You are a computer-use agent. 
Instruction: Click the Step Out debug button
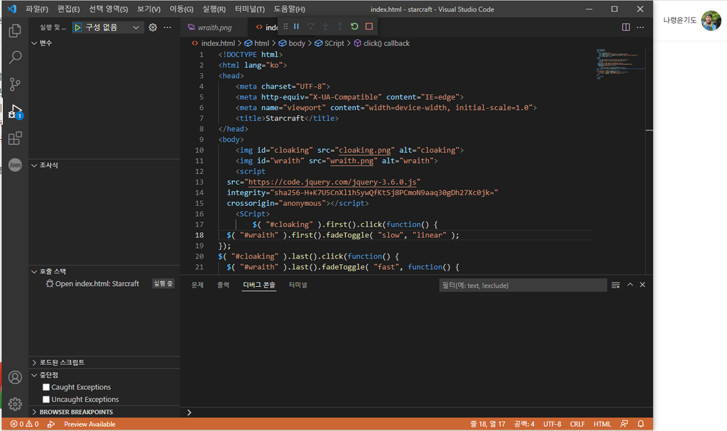(x=340, y=27)
